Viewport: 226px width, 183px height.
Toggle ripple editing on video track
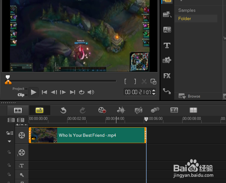pyautogui.click(x=10, y=133)
